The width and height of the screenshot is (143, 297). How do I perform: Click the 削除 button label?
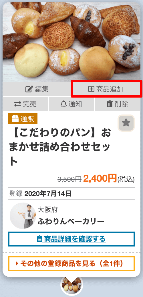pos(121,104)
